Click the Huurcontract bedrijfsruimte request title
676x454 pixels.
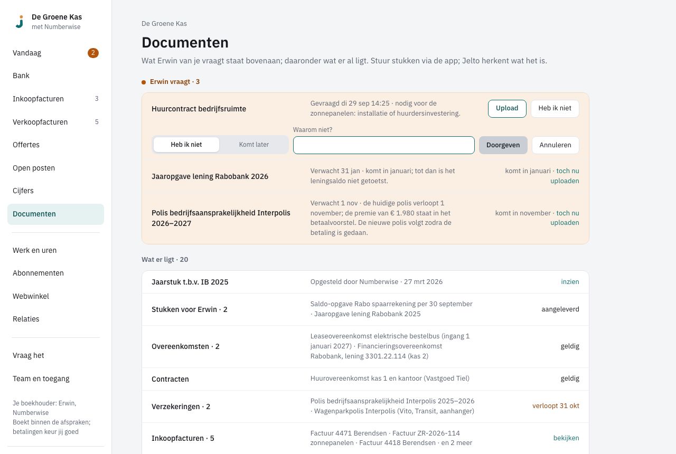pyautogui.click(x=199, y=109)
